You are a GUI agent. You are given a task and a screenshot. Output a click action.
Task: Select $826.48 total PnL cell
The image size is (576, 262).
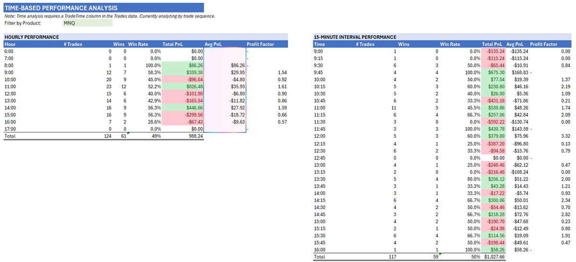point(183,86)
